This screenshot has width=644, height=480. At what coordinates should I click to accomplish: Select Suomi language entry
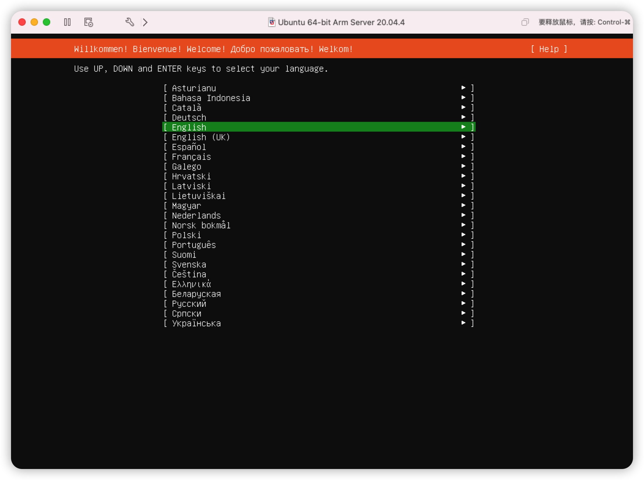319,255
